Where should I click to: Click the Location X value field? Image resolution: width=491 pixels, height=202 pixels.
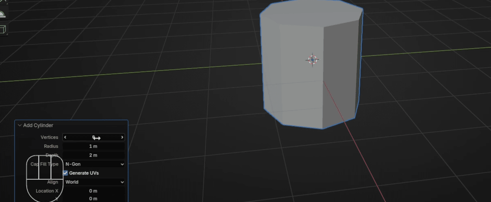pyautogui.click(x=94, y=191)
